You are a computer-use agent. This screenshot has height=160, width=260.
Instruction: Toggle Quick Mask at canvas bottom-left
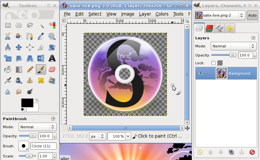(64, 128)
